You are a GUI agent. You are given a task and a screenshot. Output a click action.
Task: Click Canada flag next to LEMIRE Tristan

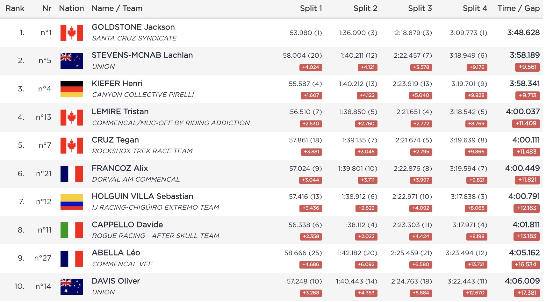pyautogui.click(x=71, y=117)
